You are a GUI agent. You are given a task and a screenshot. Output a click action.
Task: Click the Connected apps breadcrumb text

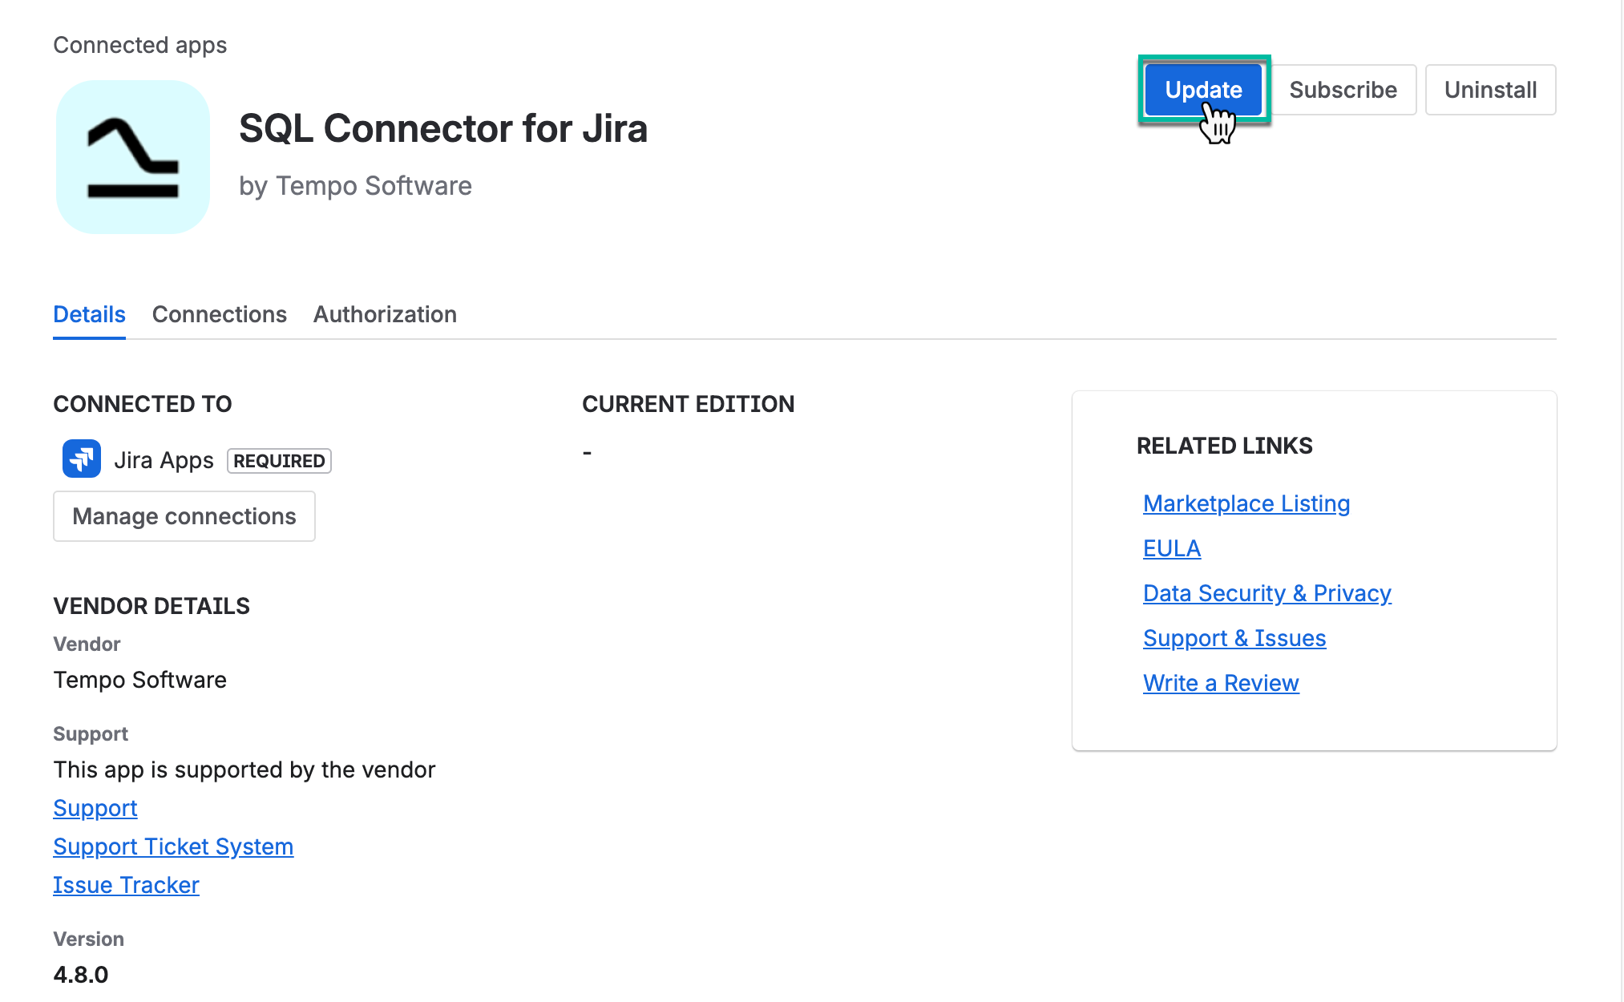(140, 45)
